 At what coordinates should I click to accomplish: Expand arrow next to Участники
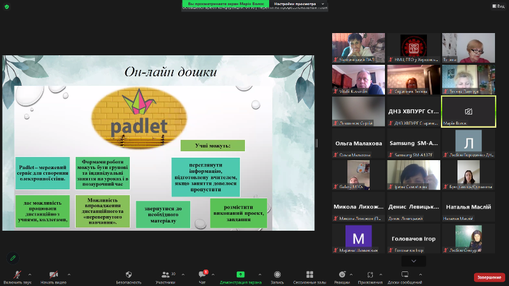point(183,275)
